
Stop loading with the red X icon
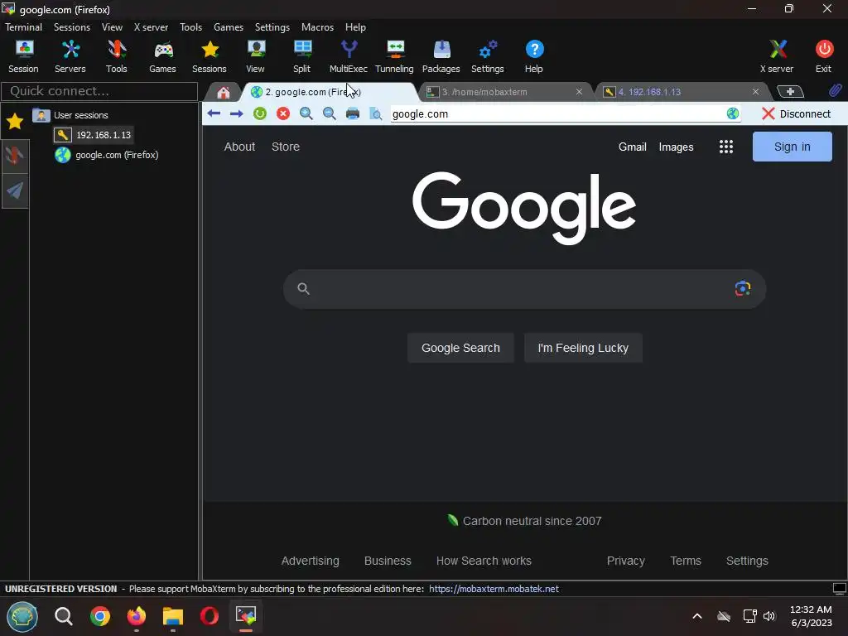pyautogui.click(x=283, y=113)
